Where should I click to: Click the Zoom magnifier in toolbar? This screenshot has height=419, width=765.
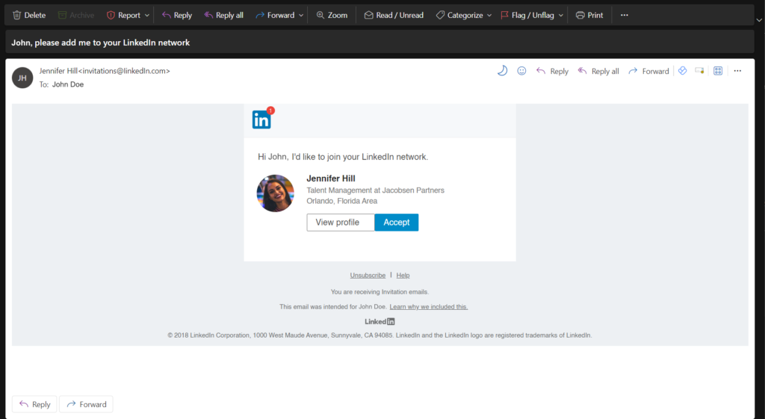click(x=320, y=15)
